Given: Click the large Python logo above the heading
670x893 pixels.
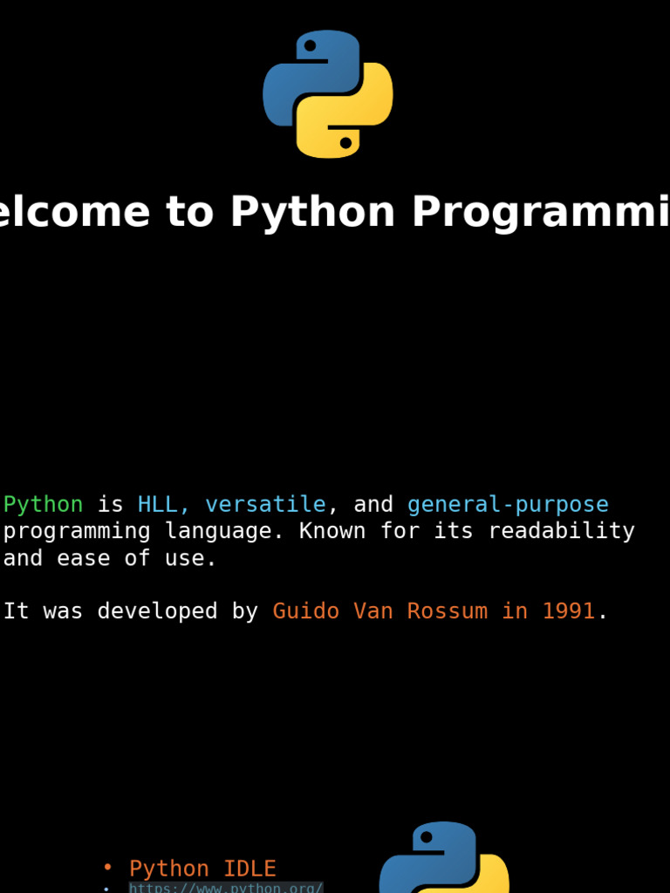Looking at the screenshot, I should click(x=328, y=94).
